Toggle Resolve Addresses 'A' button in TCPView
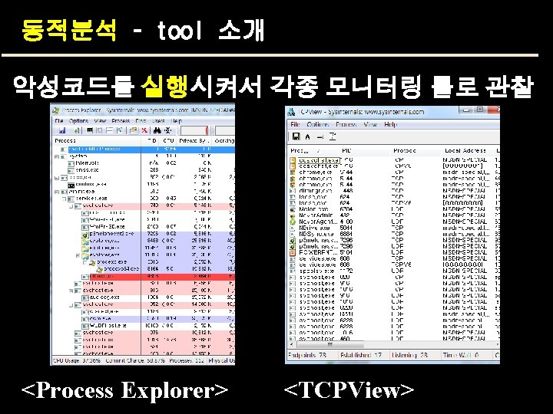553x414 pixels. (x=307, y=136)
